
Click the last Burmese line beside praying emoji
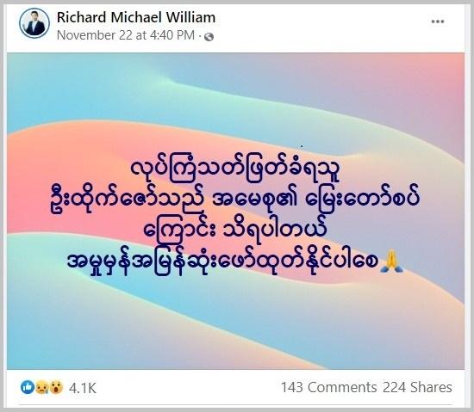click(223, 262)
